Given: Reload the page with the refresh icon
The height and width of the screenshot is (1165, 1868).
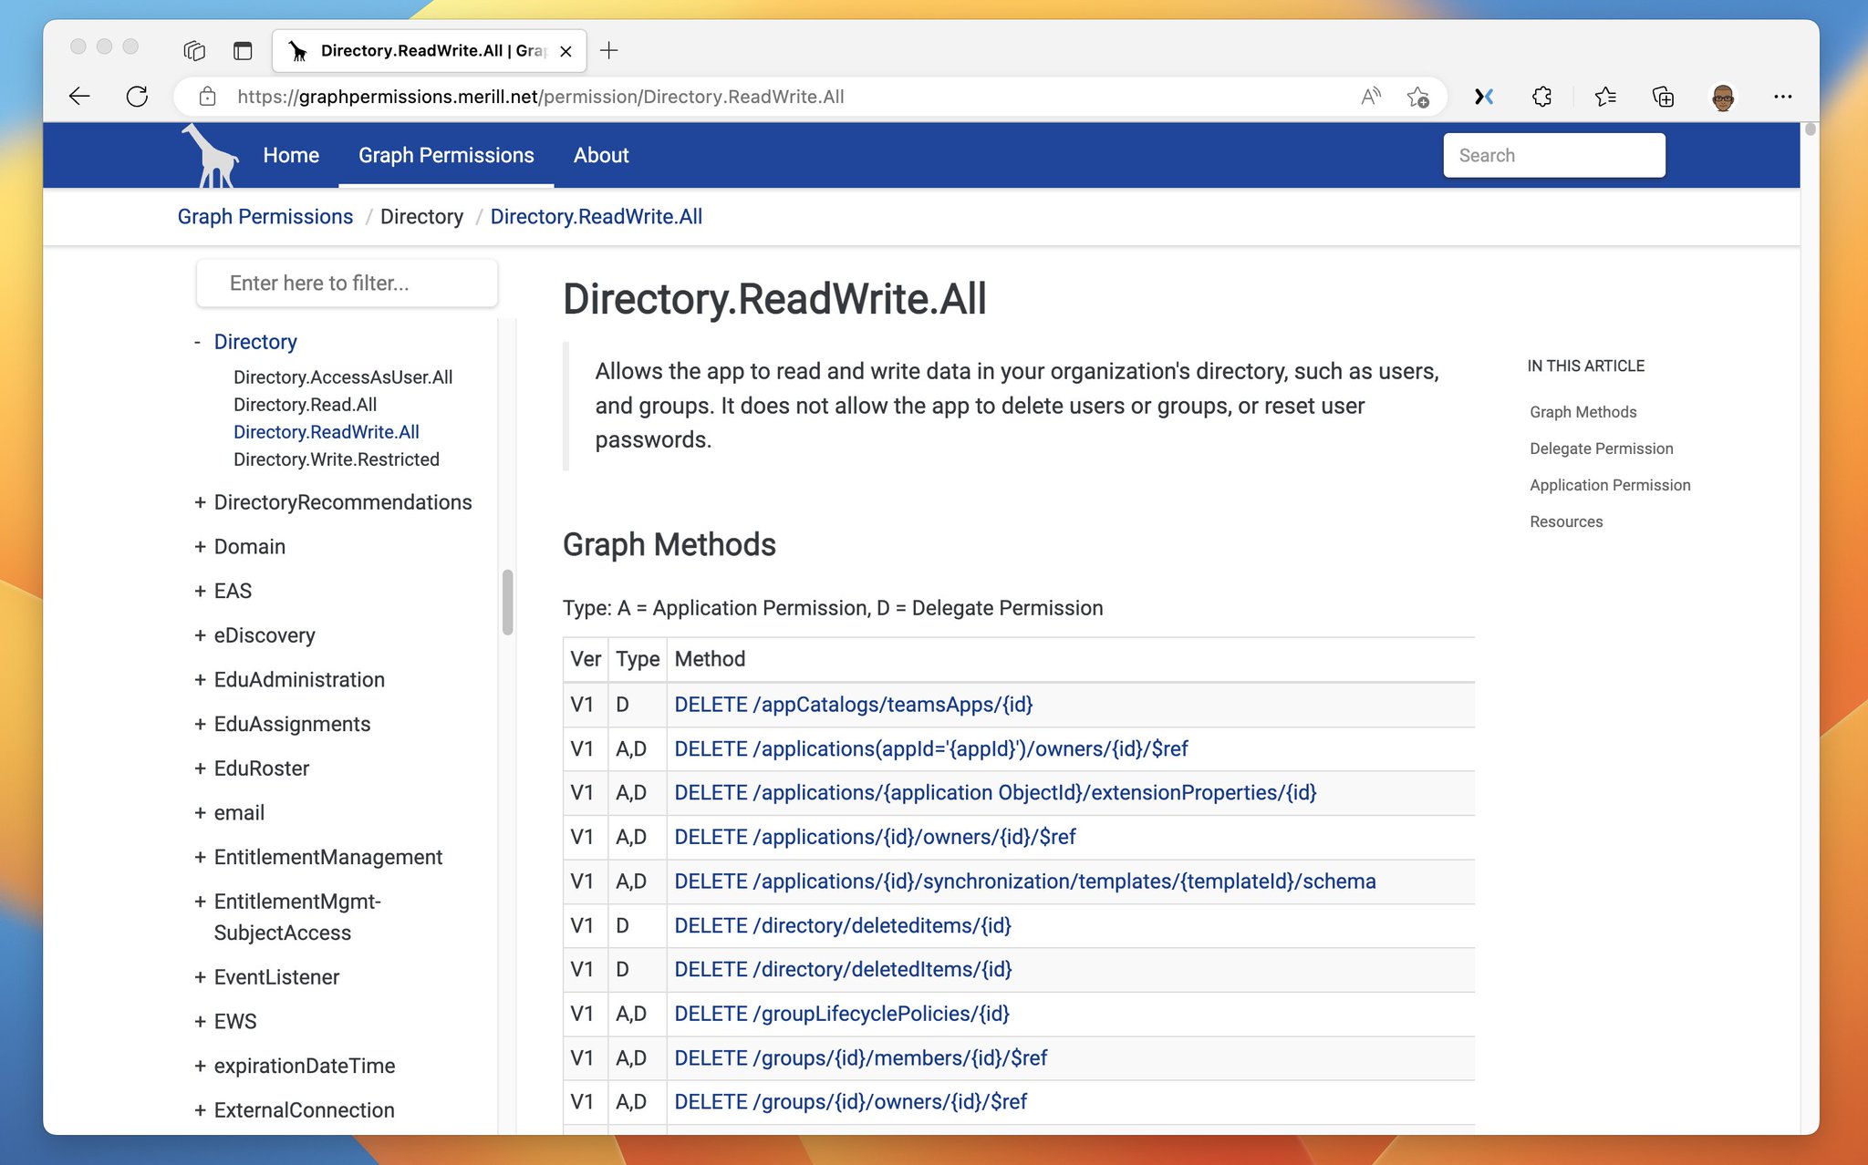Looking at the screenshot, I should (x=137, y=97).
